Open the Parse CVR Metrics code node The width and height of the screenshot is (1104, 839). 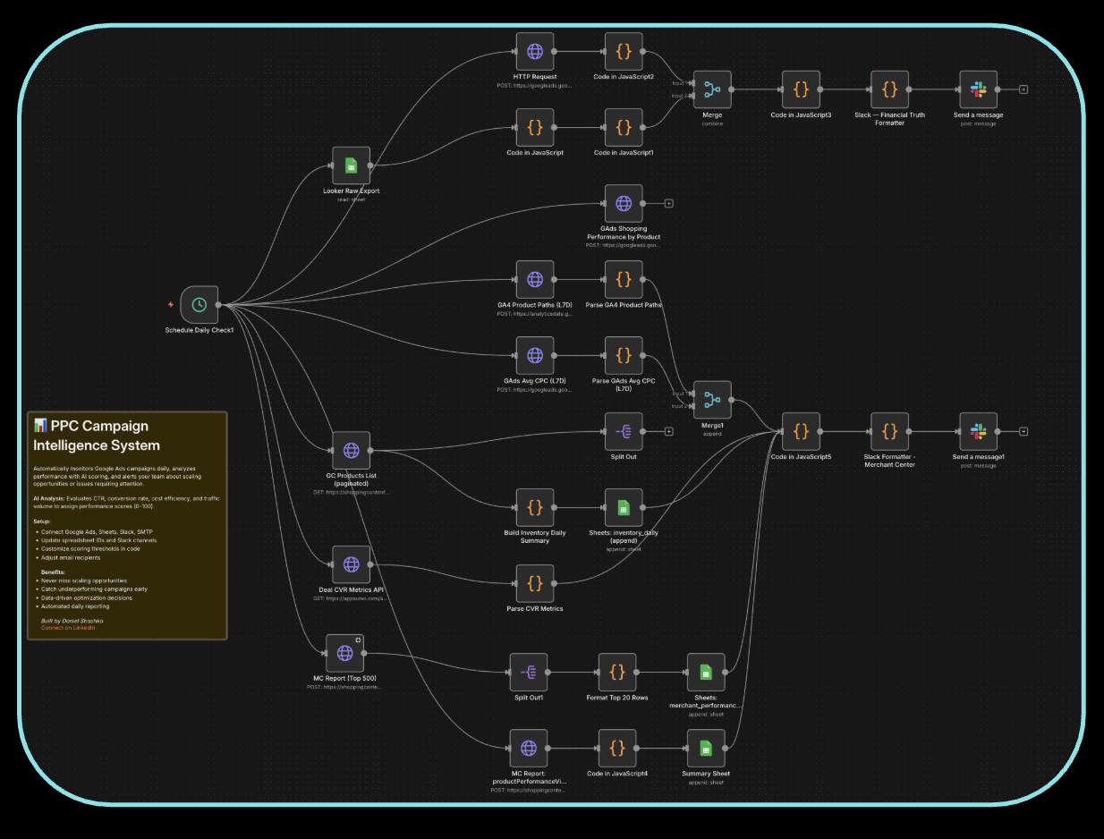click(536, 583)
